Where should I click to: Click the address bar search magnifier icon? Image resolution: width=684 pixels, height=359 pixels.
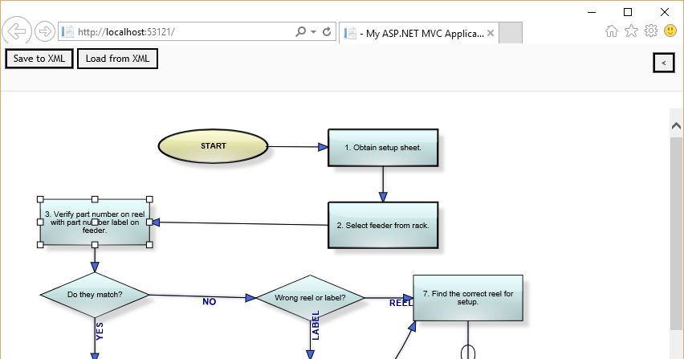tap(301, 32)
